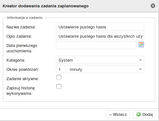Viewport: 159px width, 121px height.
Task: Click into the Opis zadania field
Action: coord(100,36)
